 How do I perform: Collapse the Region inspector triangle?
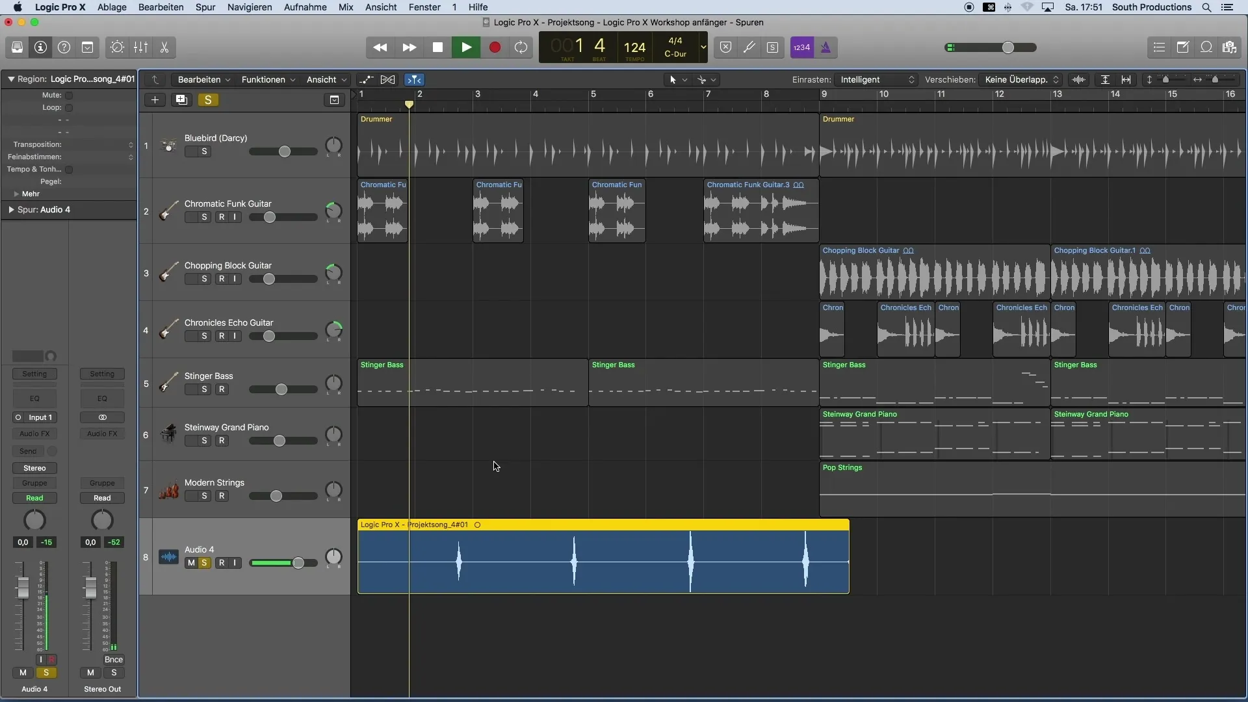click(x=11, y=79)
